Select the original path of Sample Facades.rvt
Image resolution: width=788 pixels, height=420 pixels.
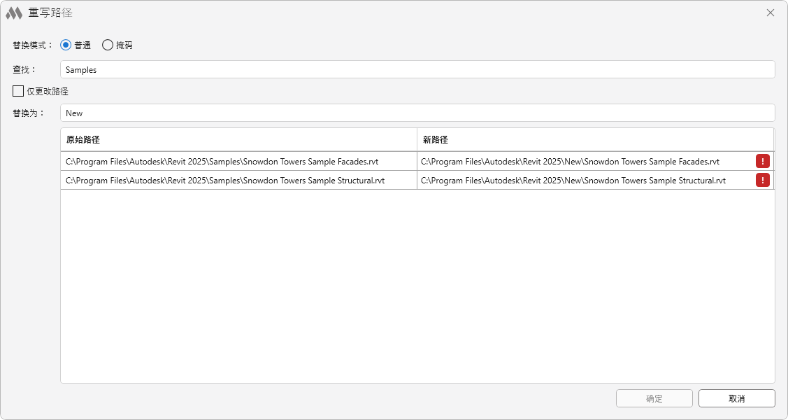point(222,162)
